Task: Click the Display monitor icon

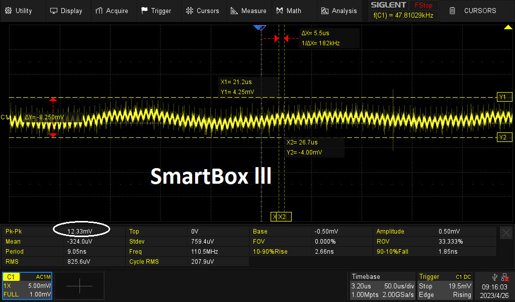Action: coord(53,11)
